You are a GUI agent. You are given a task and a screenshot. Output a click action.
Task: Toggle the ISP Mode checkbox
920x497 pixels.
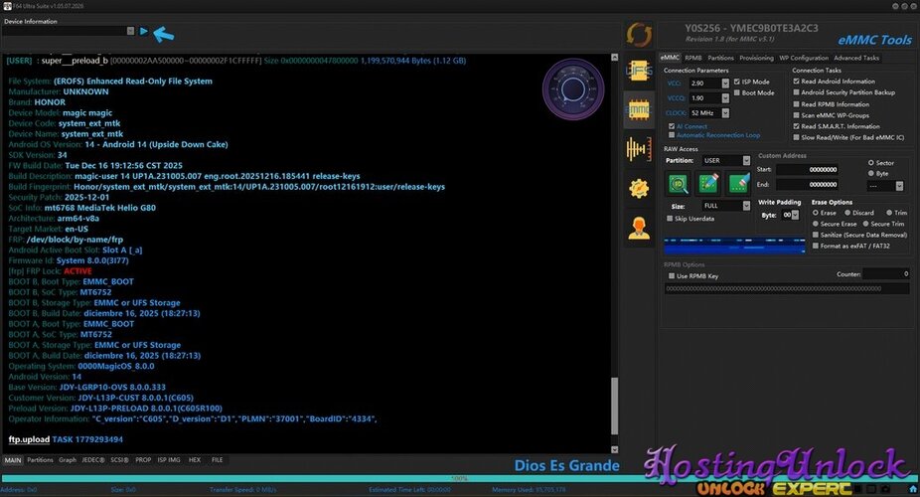point(737,82)
